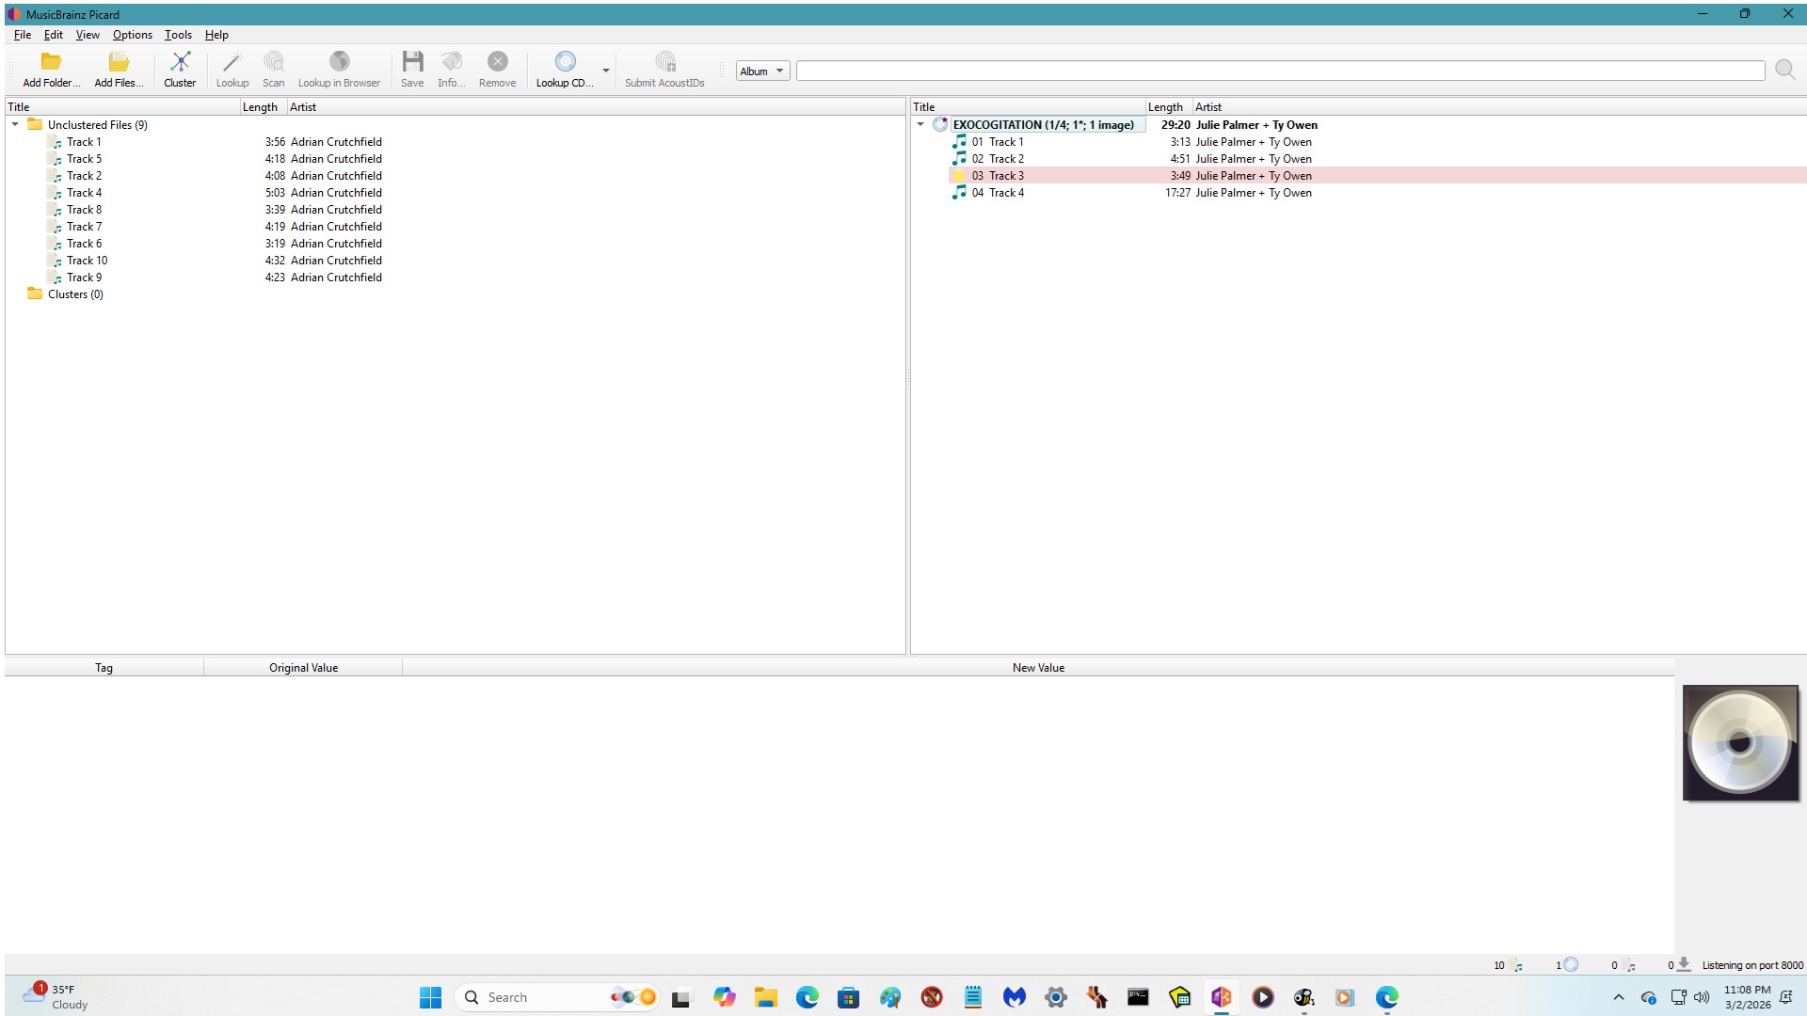Click the cover art disc thumbnail
This screenshot has height=1016, width=1807.
[1740, 743]
